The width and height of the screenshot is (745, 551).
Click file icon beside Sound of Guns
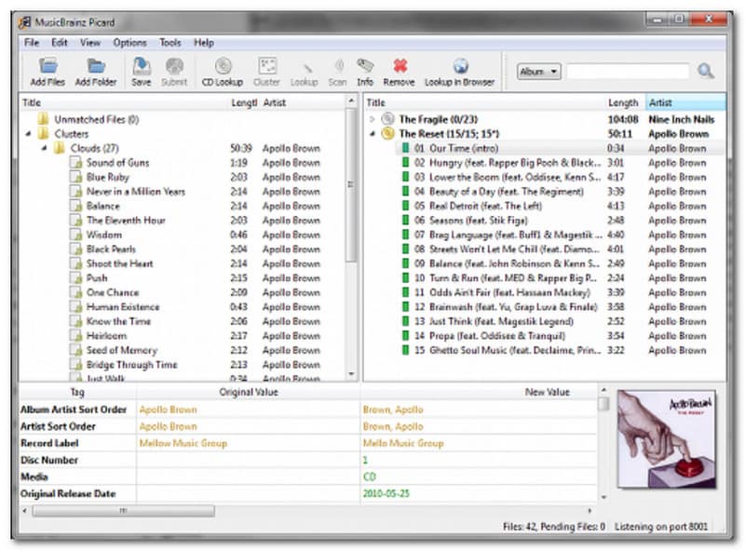(x=76, y=163)
